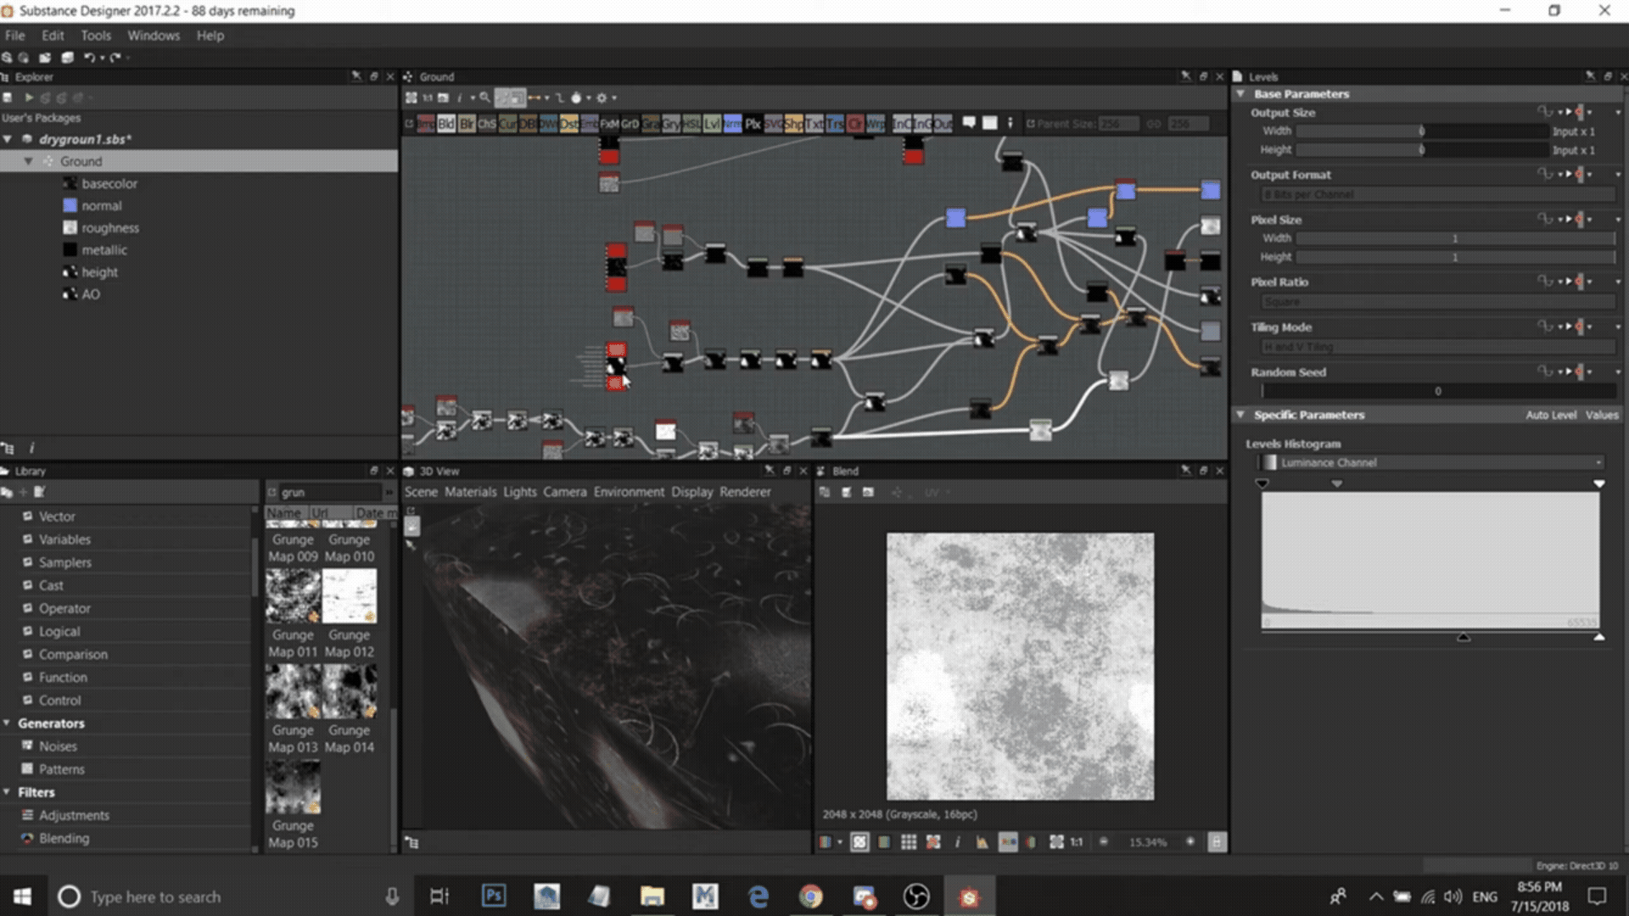Click Levels output white point handle

click(1598, 637)
